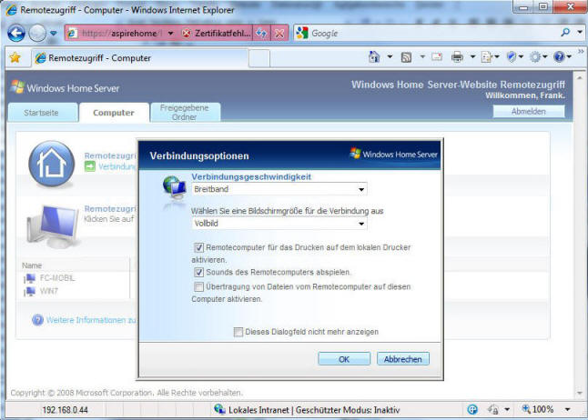Viewport: 588px width, 420px height.
Task: Expand the address bar history dropdown
Action: [x=170, y=34]
